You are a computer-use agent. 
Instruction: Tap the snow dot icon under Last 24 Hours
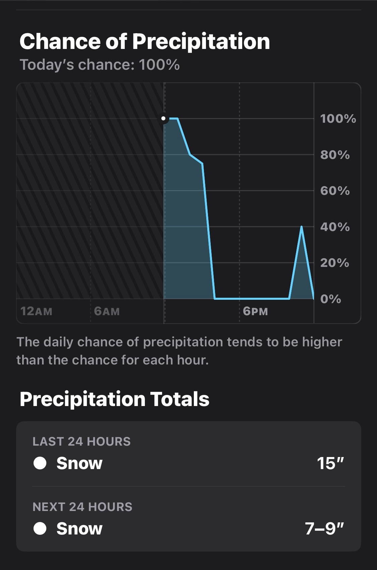tap(40, 463)
